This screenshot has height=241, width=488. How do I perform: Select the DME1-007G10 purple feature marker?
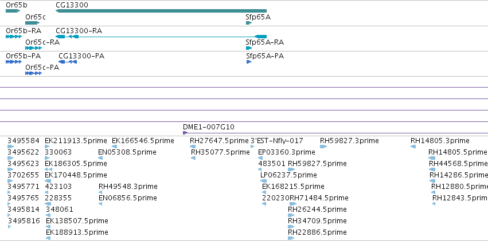[x=185, y=133]
